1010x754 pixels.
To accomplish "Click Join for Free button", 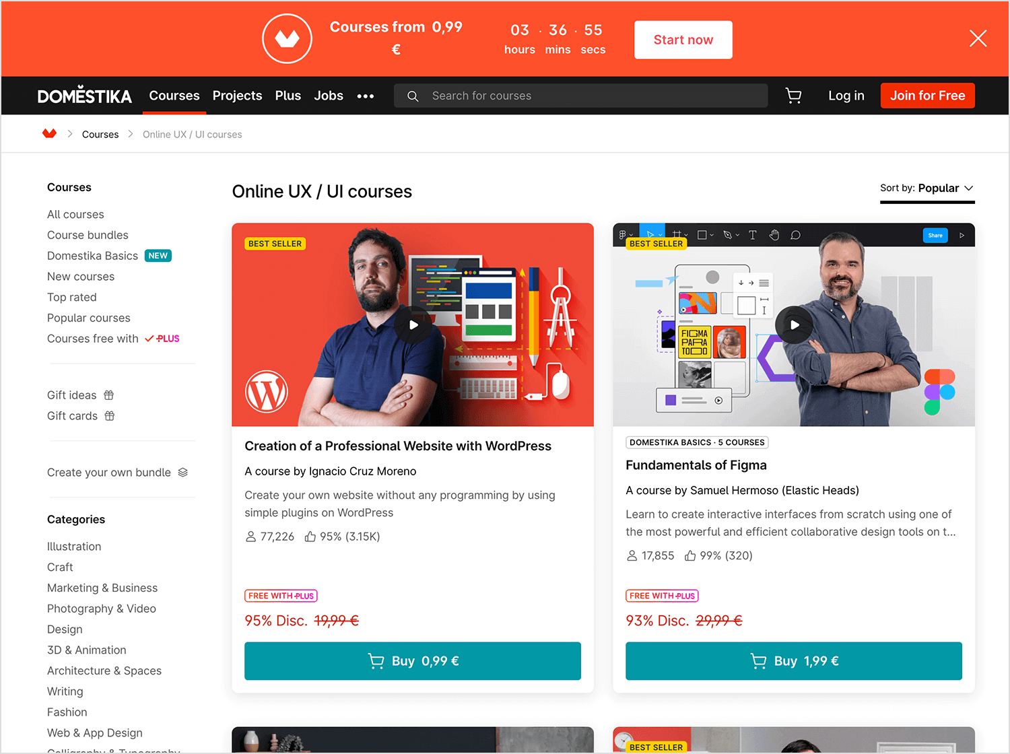I will tap(927, 96).
